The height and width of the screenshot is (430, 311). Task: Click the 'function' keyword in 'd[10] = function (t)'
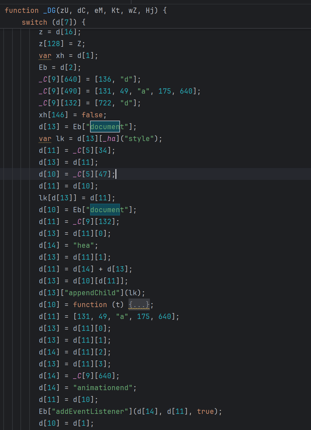pos(90,305)
